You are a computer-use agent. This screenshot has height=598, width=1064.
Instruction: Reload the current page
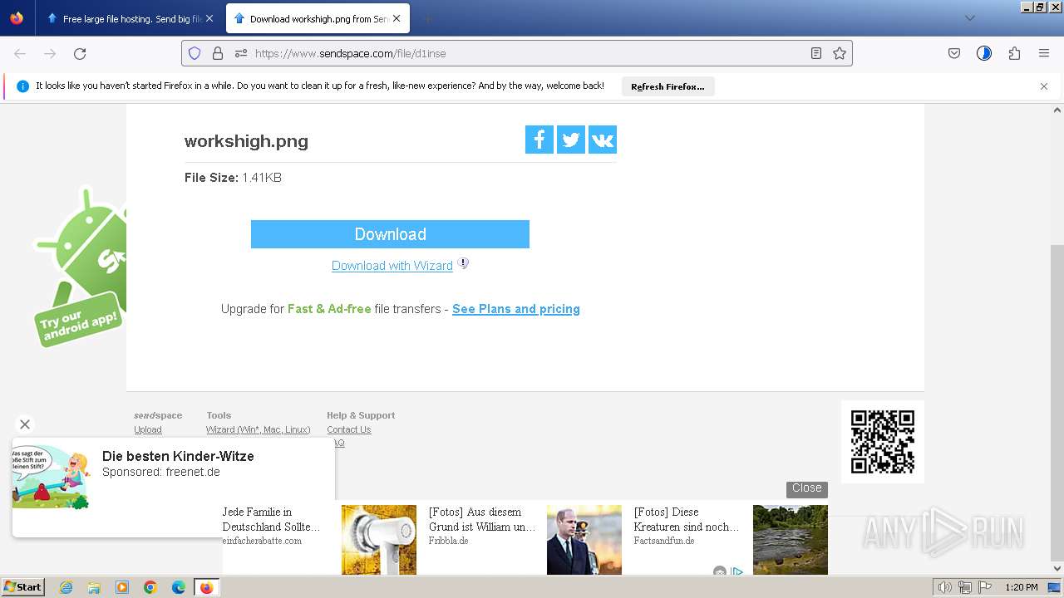point(80,53)
